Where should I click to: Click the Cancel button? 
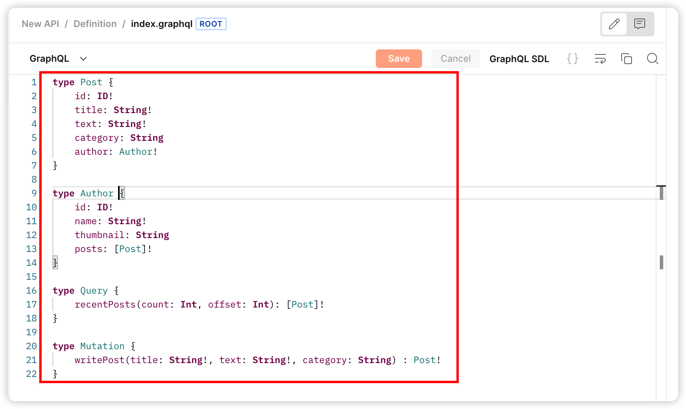click(456, 59)
